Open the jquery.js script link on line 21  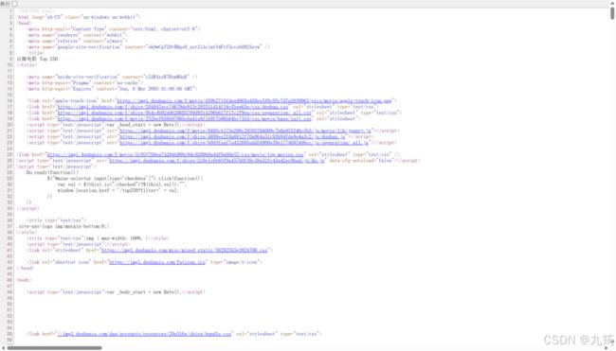click(x=245, y=131)
